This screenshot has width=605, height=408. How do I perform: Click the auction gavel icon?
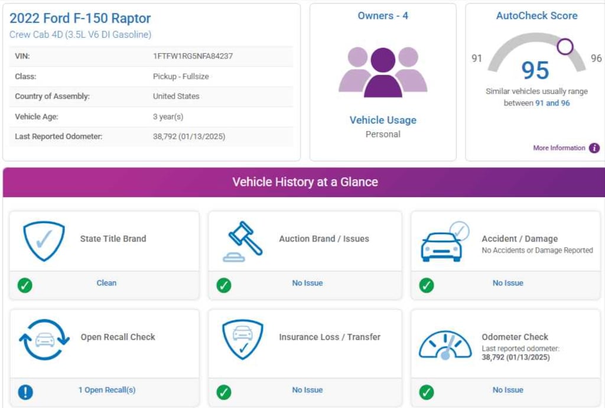click(242, 241)
